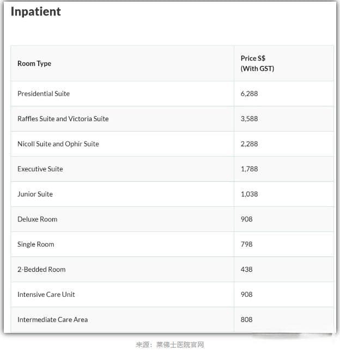Click the 798 price value

(246, 244)
